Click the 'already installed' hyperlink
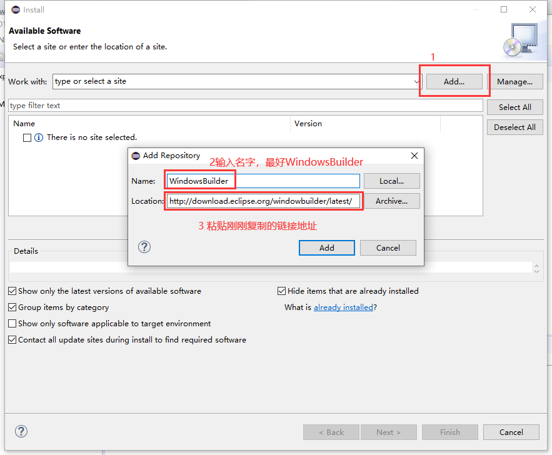Screen dimensions: 552x455 [343, 307]
